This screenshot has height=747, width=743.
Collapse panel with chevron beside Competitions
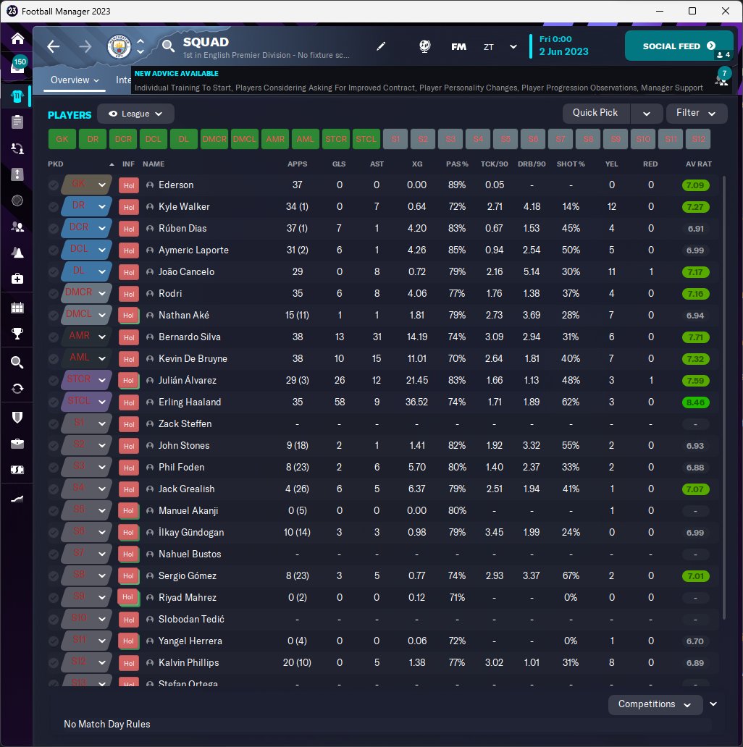point(713,704)
